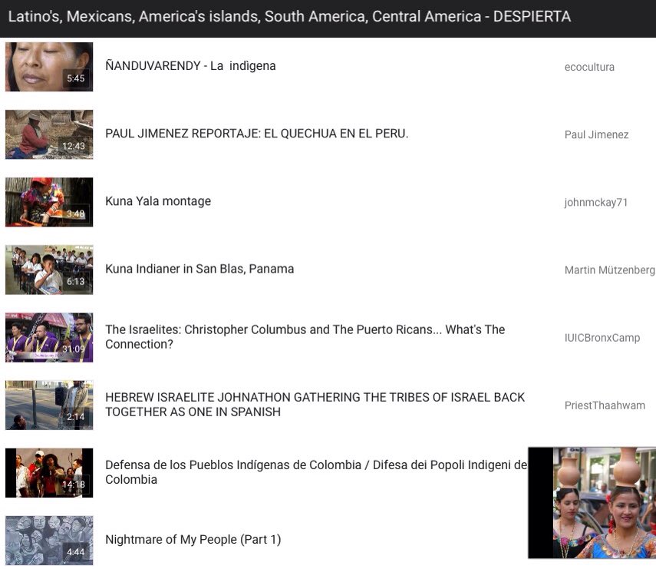656x569 pixels.
Task: Play the ÑANDUVARENDY - La indìgena video thumbnail
Action: (x=48, y=68)
